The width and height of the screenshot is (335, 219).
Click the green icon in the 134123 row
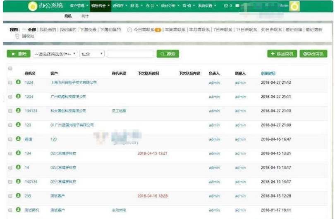(x=18, y=111)
